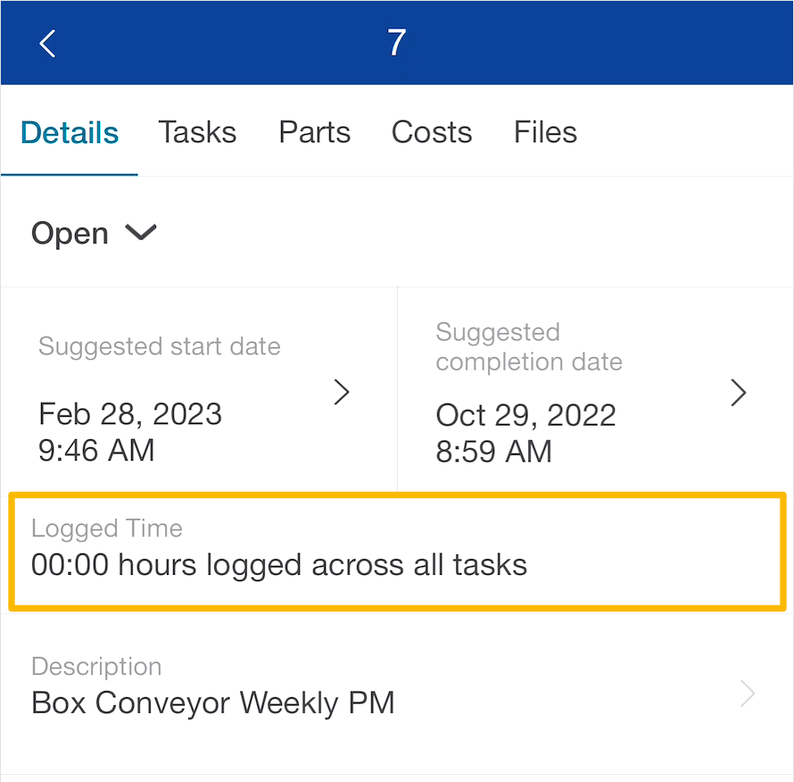Switch to the Details tab
The width and height of the screenshot is (794, 782).
(70, 133)
